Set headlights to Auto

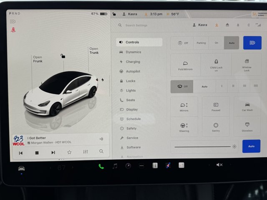click(232, 43)
